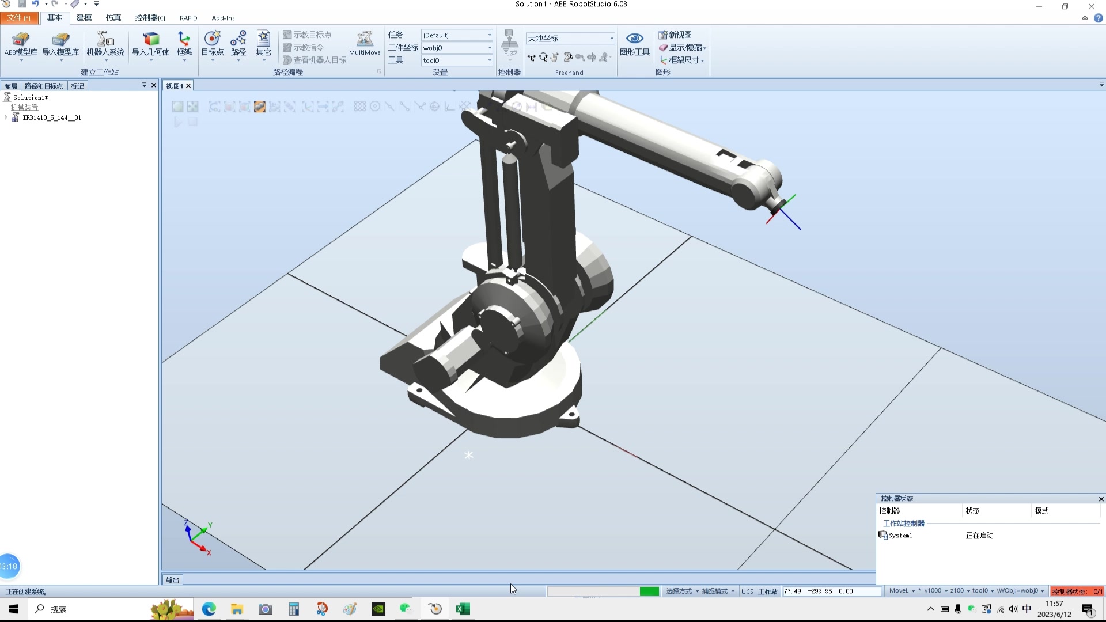This screenshot has height=622, width=1106.
Task: Close the 控制器状态 panel
Action: click(x=1101, y=499)
